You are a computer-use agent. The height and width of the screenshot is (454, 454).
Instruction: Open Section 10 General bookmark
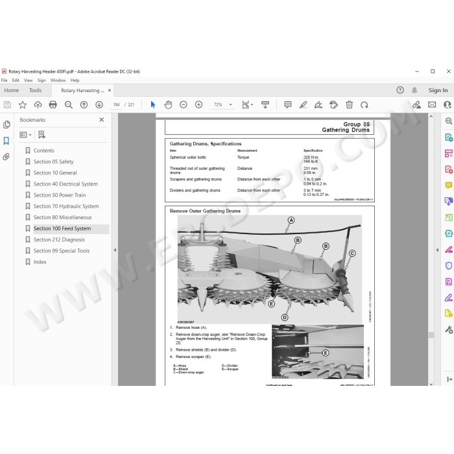click(x=55, y=173)
